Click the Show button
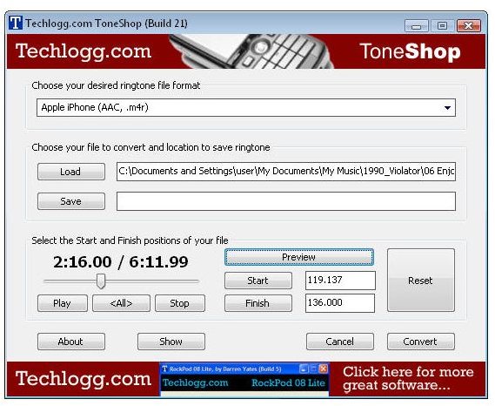 (171, 342)
